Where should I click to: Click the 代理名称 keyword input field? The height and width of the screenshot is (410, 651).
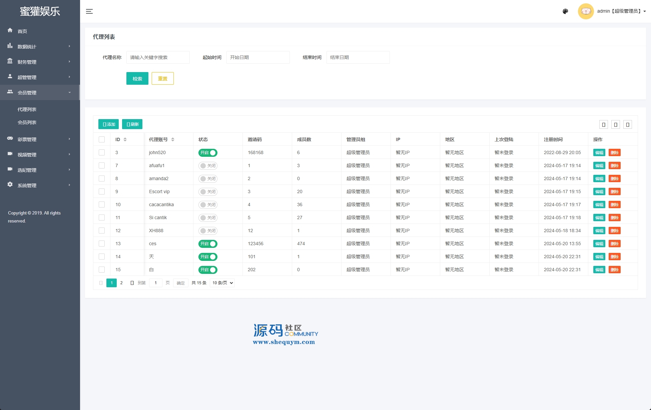point(158,57)
